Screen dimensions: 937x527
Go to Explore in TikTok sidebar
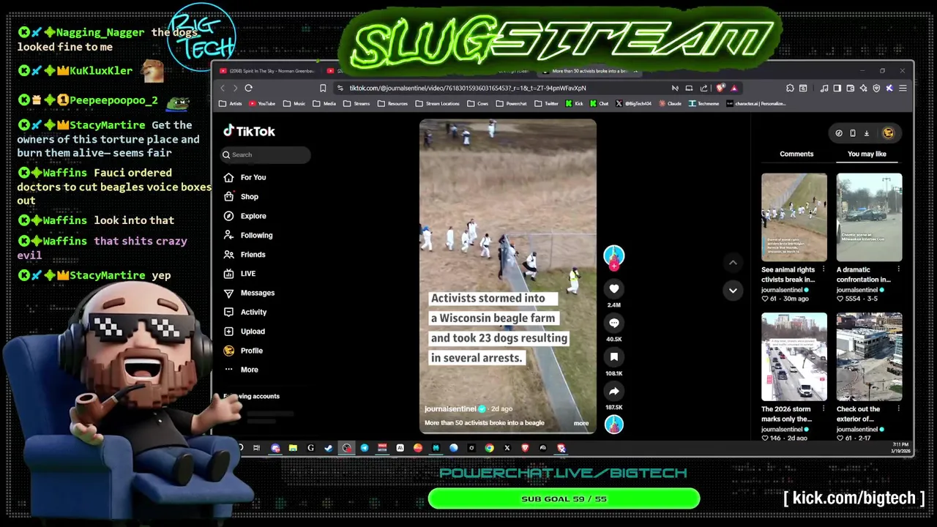coord(244,216)
